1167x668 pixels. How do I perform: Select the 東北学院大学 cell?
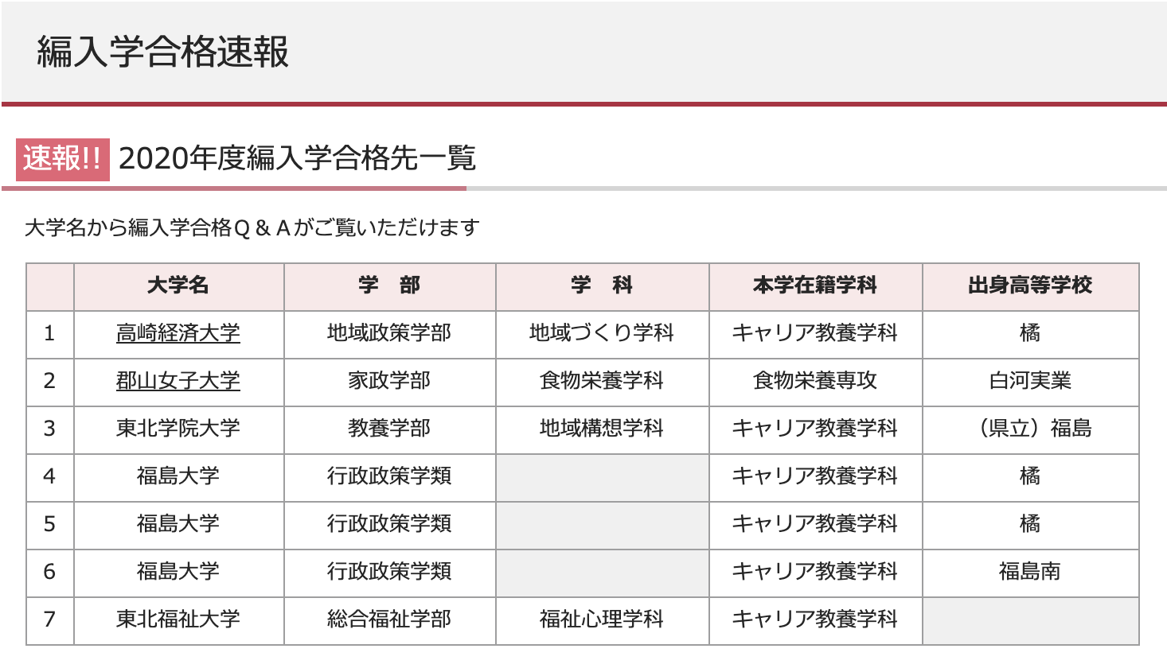coord(178,429)
